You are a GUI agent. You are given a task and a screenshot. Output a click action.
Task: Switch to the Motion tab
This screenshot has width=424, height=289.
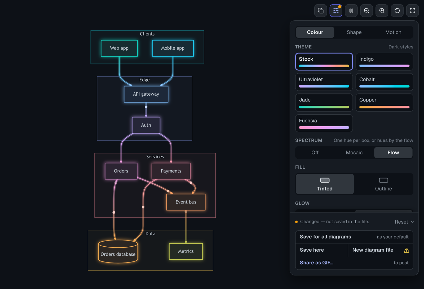coord(393,32)
